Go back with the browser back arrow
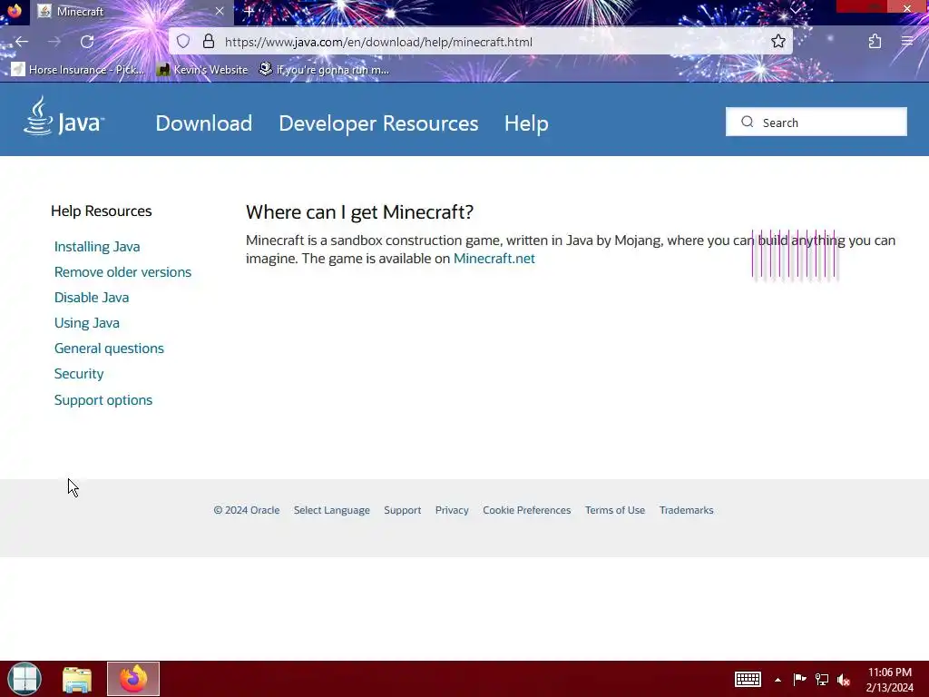The image size is (929, 697). click(x=22, y=42)
